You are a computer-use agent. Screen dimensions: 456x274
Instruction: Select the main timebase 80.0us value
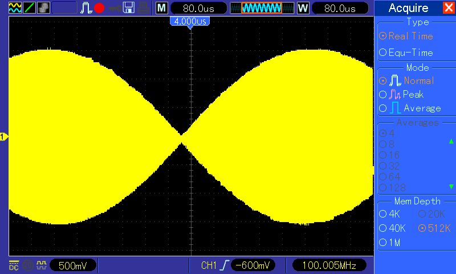(x=198, y=9)
